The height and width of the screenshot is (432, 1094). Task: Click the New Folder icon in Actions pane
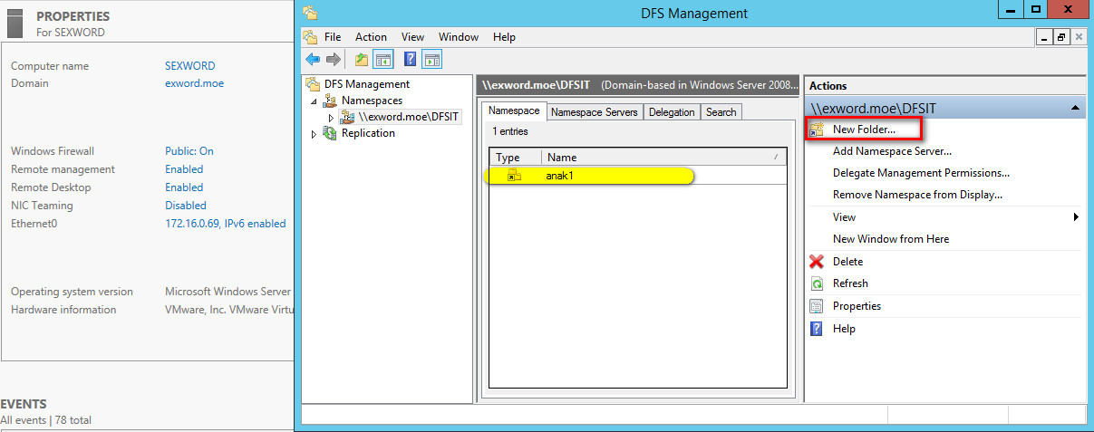click(817, 130)
